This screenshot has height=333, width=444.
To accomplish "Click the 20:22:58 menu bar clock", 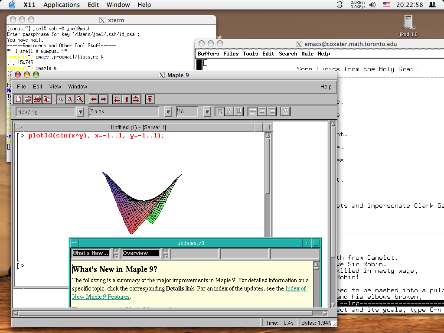I will click(x=409, y=5).
